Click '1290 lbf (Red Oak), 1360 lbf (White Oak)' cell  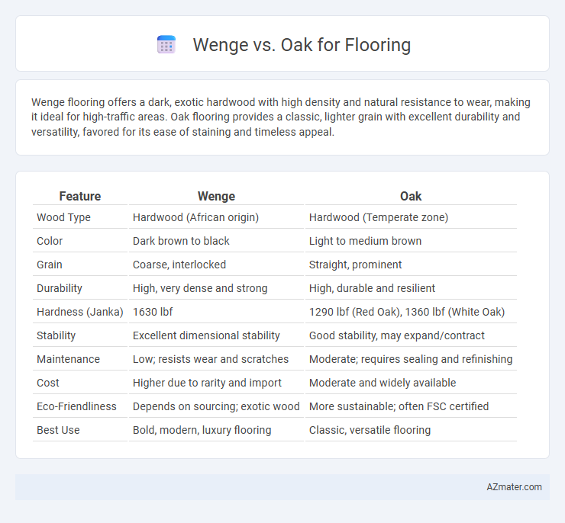pos(407,312)
